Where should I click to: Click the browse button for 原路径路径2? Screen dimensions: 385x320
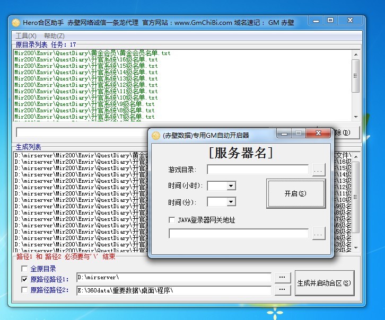coord(283,290)
